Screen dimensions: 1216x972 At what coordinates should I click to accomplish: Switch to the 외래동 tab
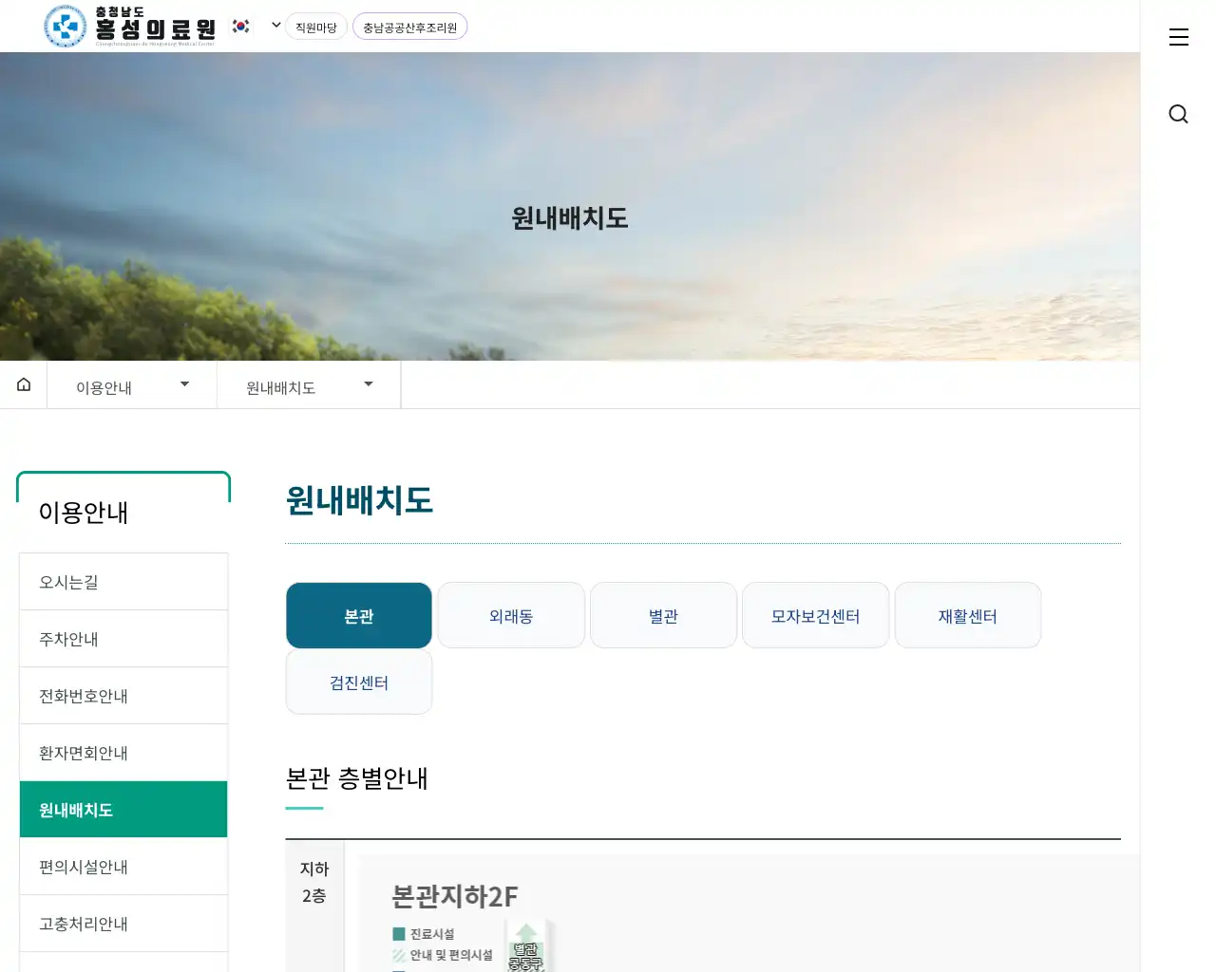(511, 616)
